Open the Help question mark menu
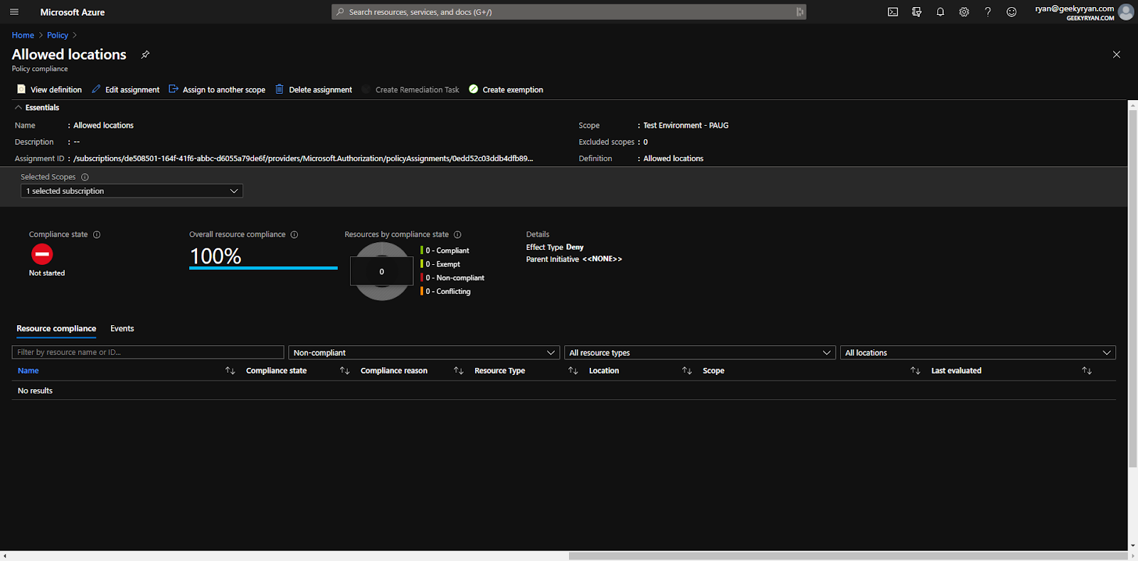Screen dimensions: 1138x561 (x=988, y=12)
